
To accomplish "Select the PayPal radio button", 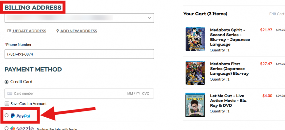I will 7,115.
